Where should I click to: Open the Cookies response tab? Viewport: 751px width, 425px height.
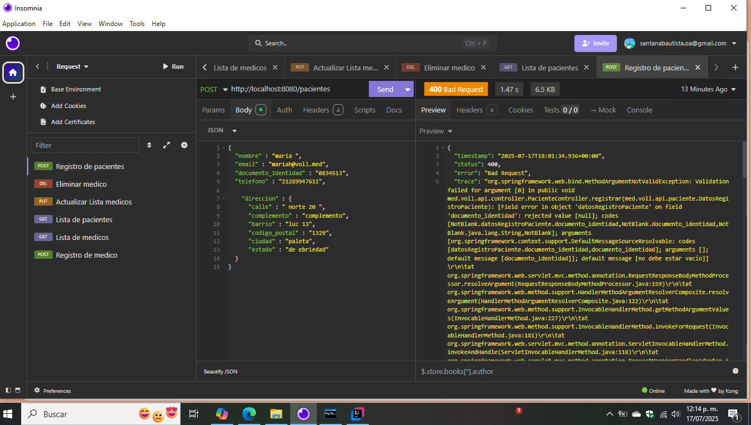point(521,110)
